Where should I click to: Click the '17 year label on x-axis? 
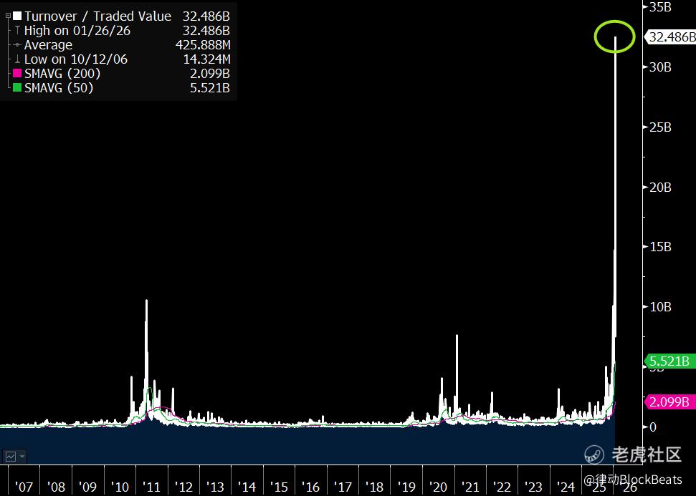point(343,487)
